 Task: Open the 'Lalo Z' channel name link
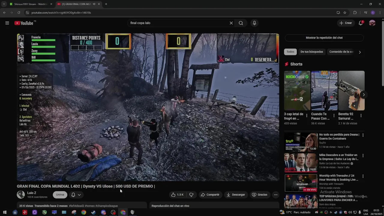pos(31,193)
